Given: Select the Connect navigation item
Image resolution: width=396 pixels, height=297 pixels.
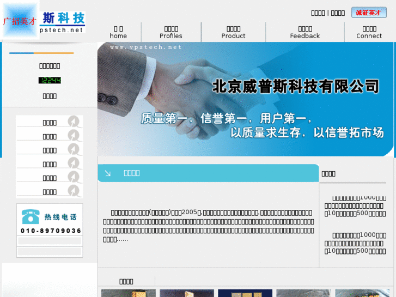Looking at the screenshot, I should click(369, 32).
